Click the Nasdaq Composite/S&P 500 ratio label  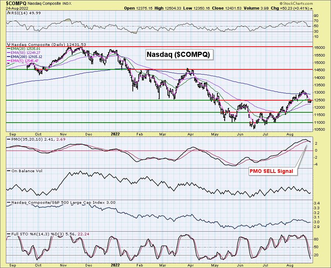coord(63,203)
